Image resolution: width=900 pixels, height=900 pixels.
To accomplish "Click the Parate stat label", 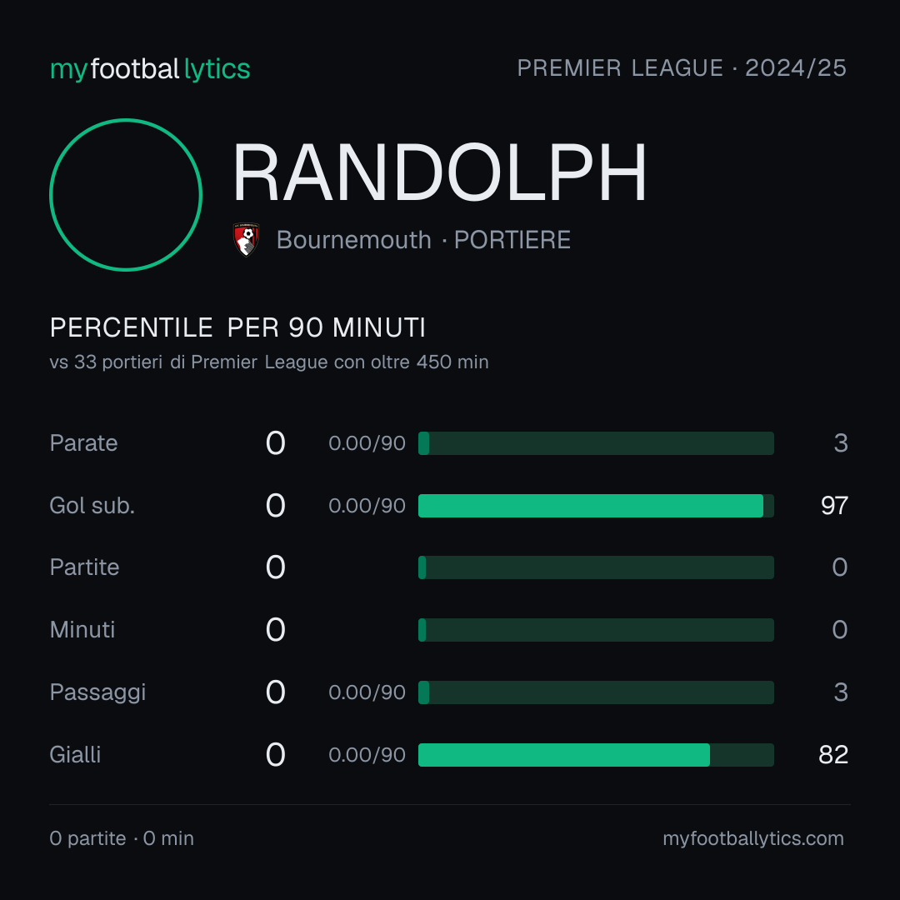I will (x=84, y=443).
